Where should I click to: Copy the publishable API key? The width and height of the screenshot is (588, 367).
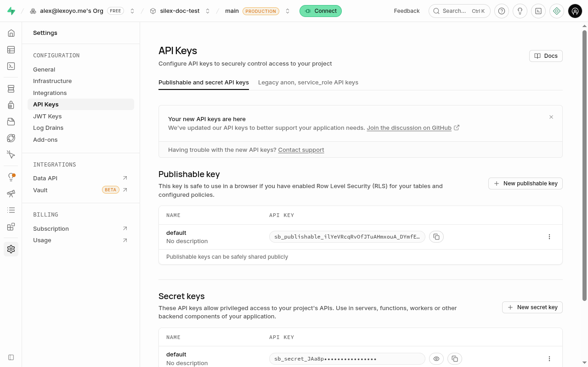(x=436, y=237)
